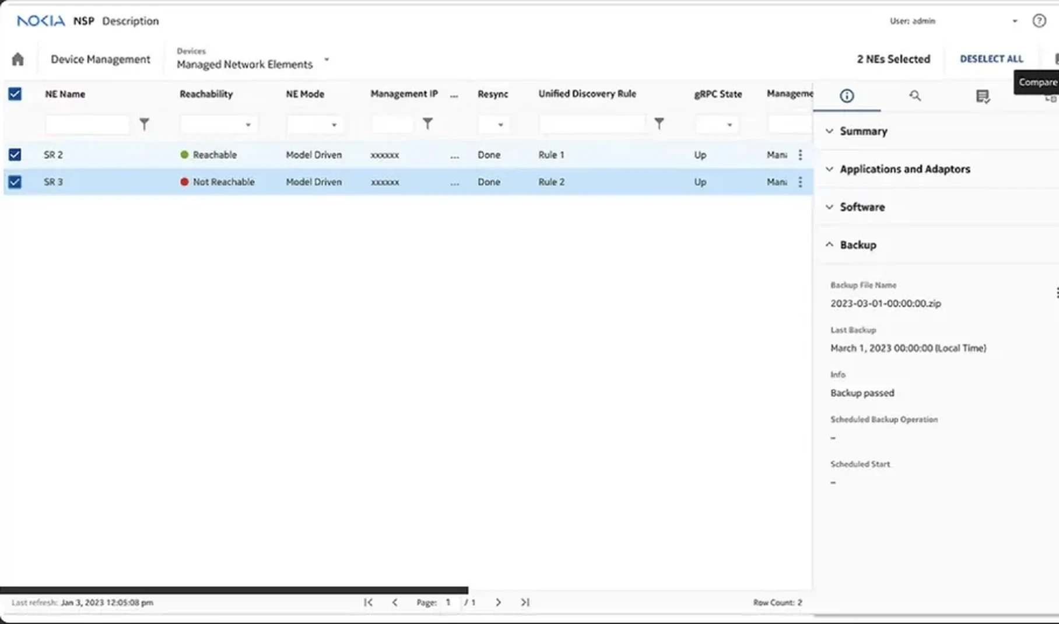Open the gRPC State filter dropdown
The image size is (1059, 624).
(717, 124)
